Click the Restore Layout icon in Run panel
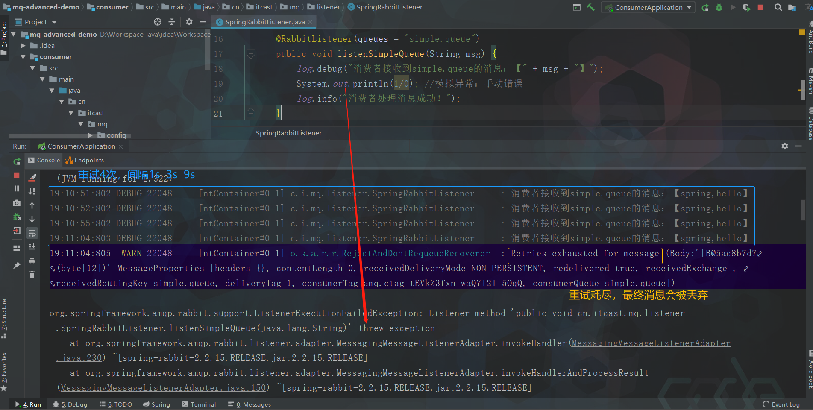 17,248
